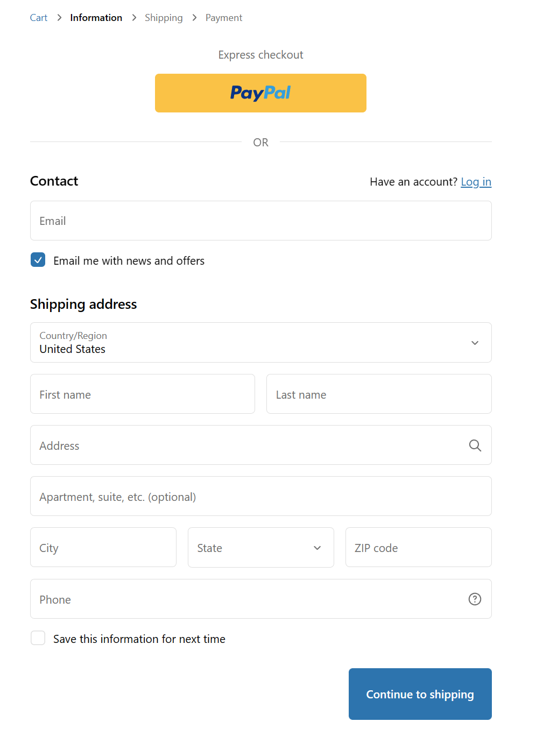This screenshot has width=543, height=736.
Task: Uncheck Email me with news and offers
Action: click(38, 260)
